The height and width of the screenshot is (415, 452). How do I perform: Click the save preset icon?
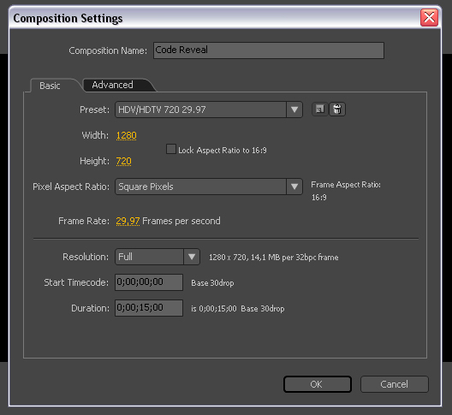point(320,110)
